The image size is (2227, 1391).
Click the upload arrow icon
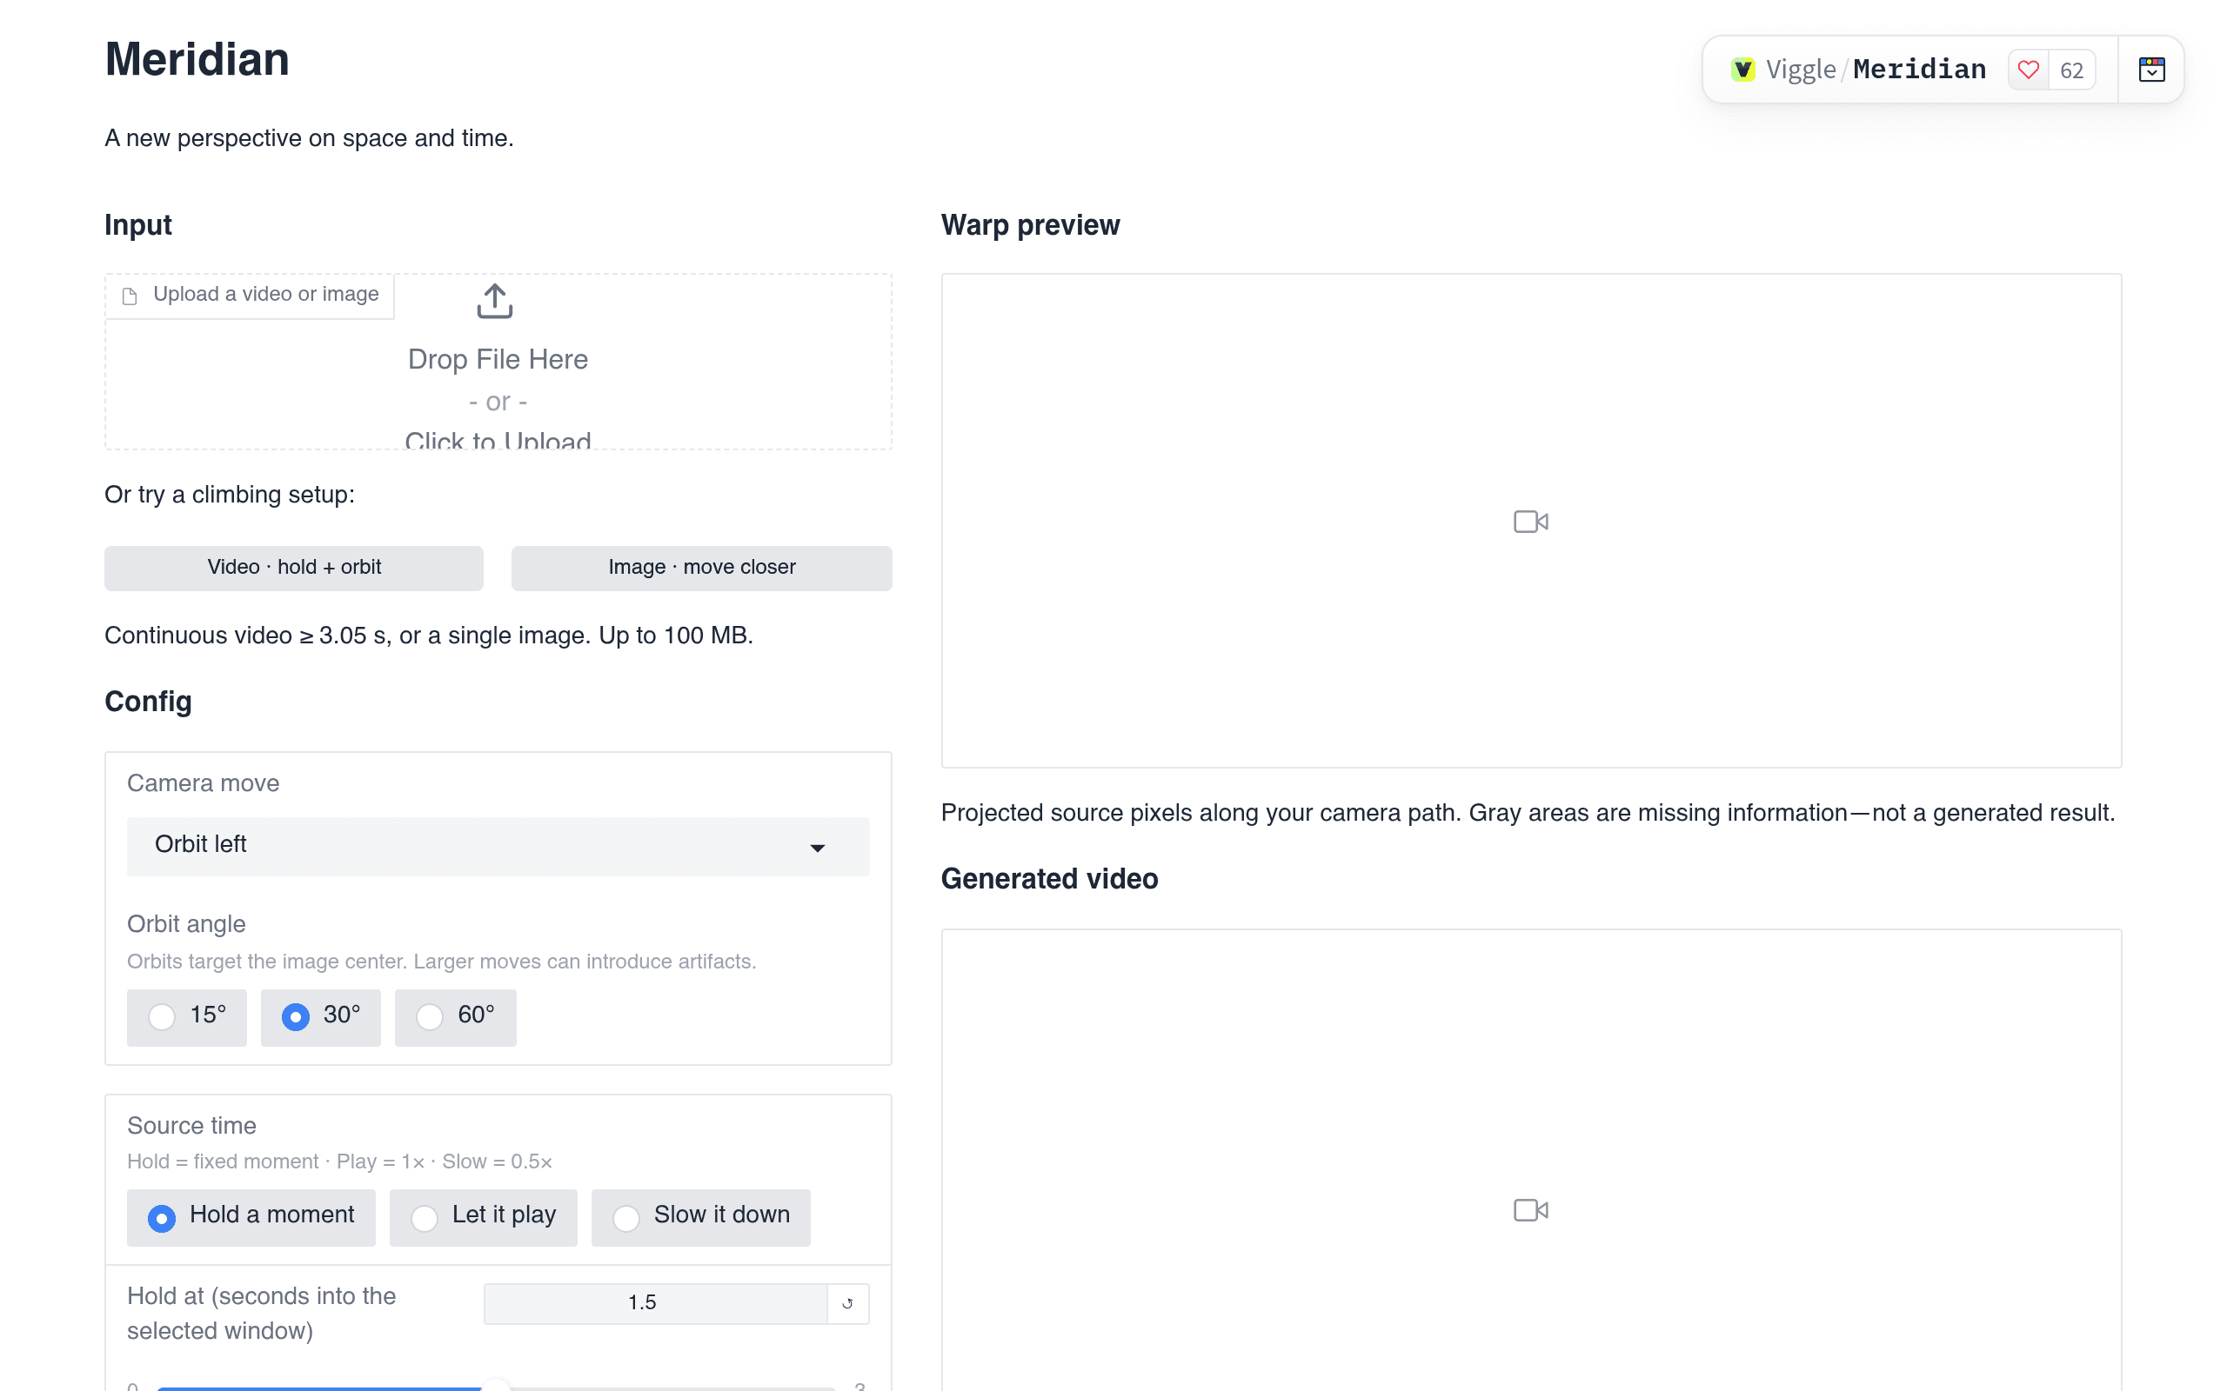(495, 301)
